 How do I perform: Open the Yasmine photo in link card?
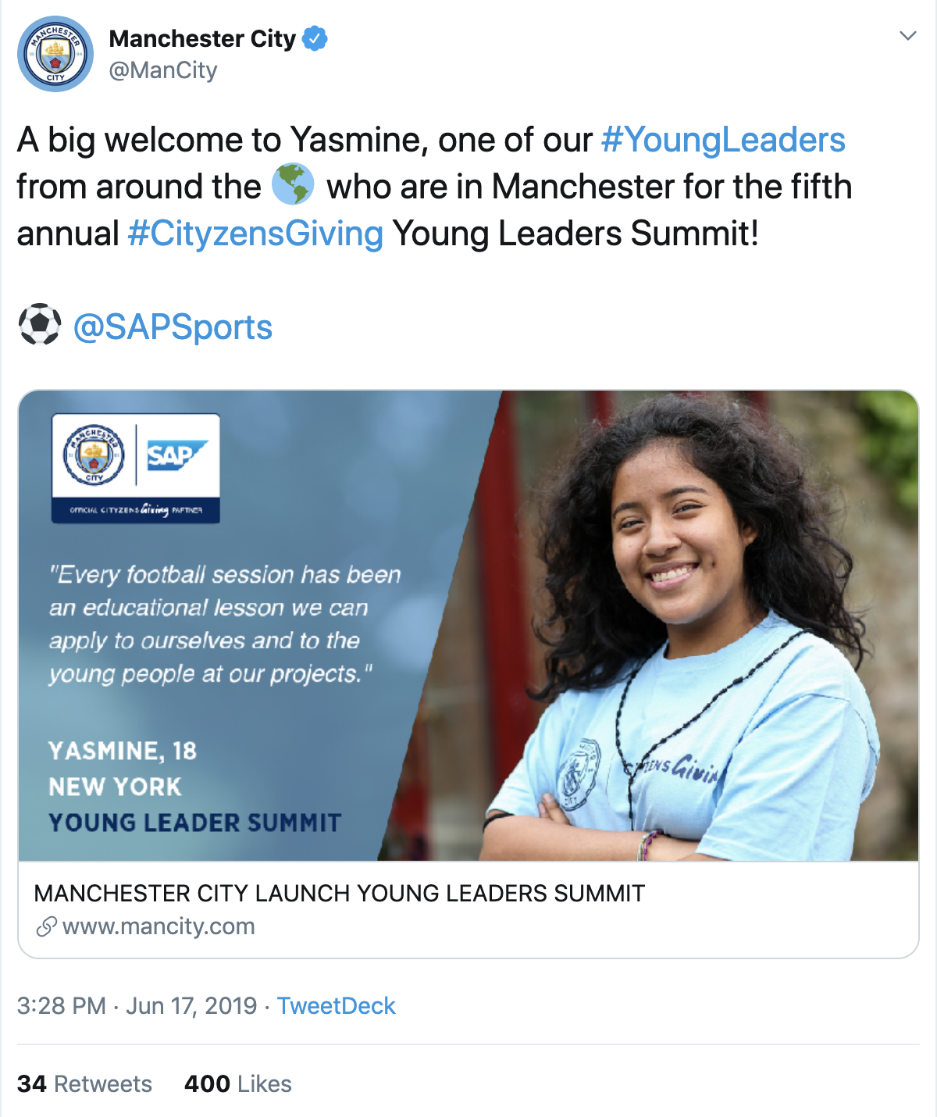click(x=687, y=625)
